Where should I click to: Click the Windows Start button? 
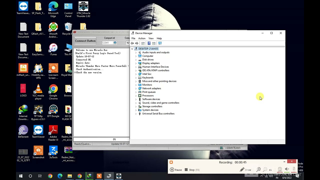pos(21,176)
